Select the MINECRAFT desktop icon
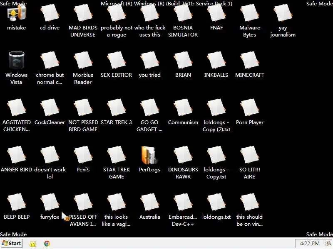333x249 pixels. click(x=250, y=61)
